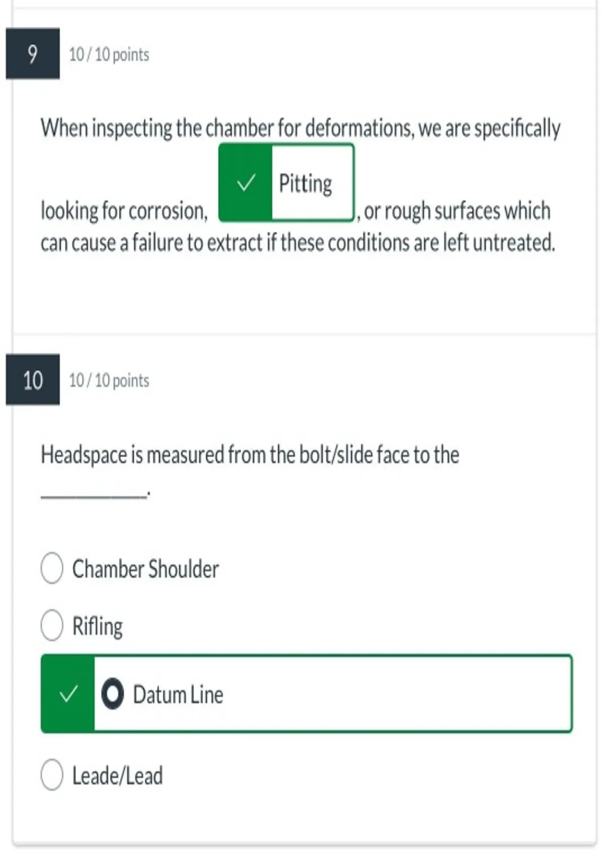Select the Rifling radio button
Screen dimensions: 607x860
[52, 625]
